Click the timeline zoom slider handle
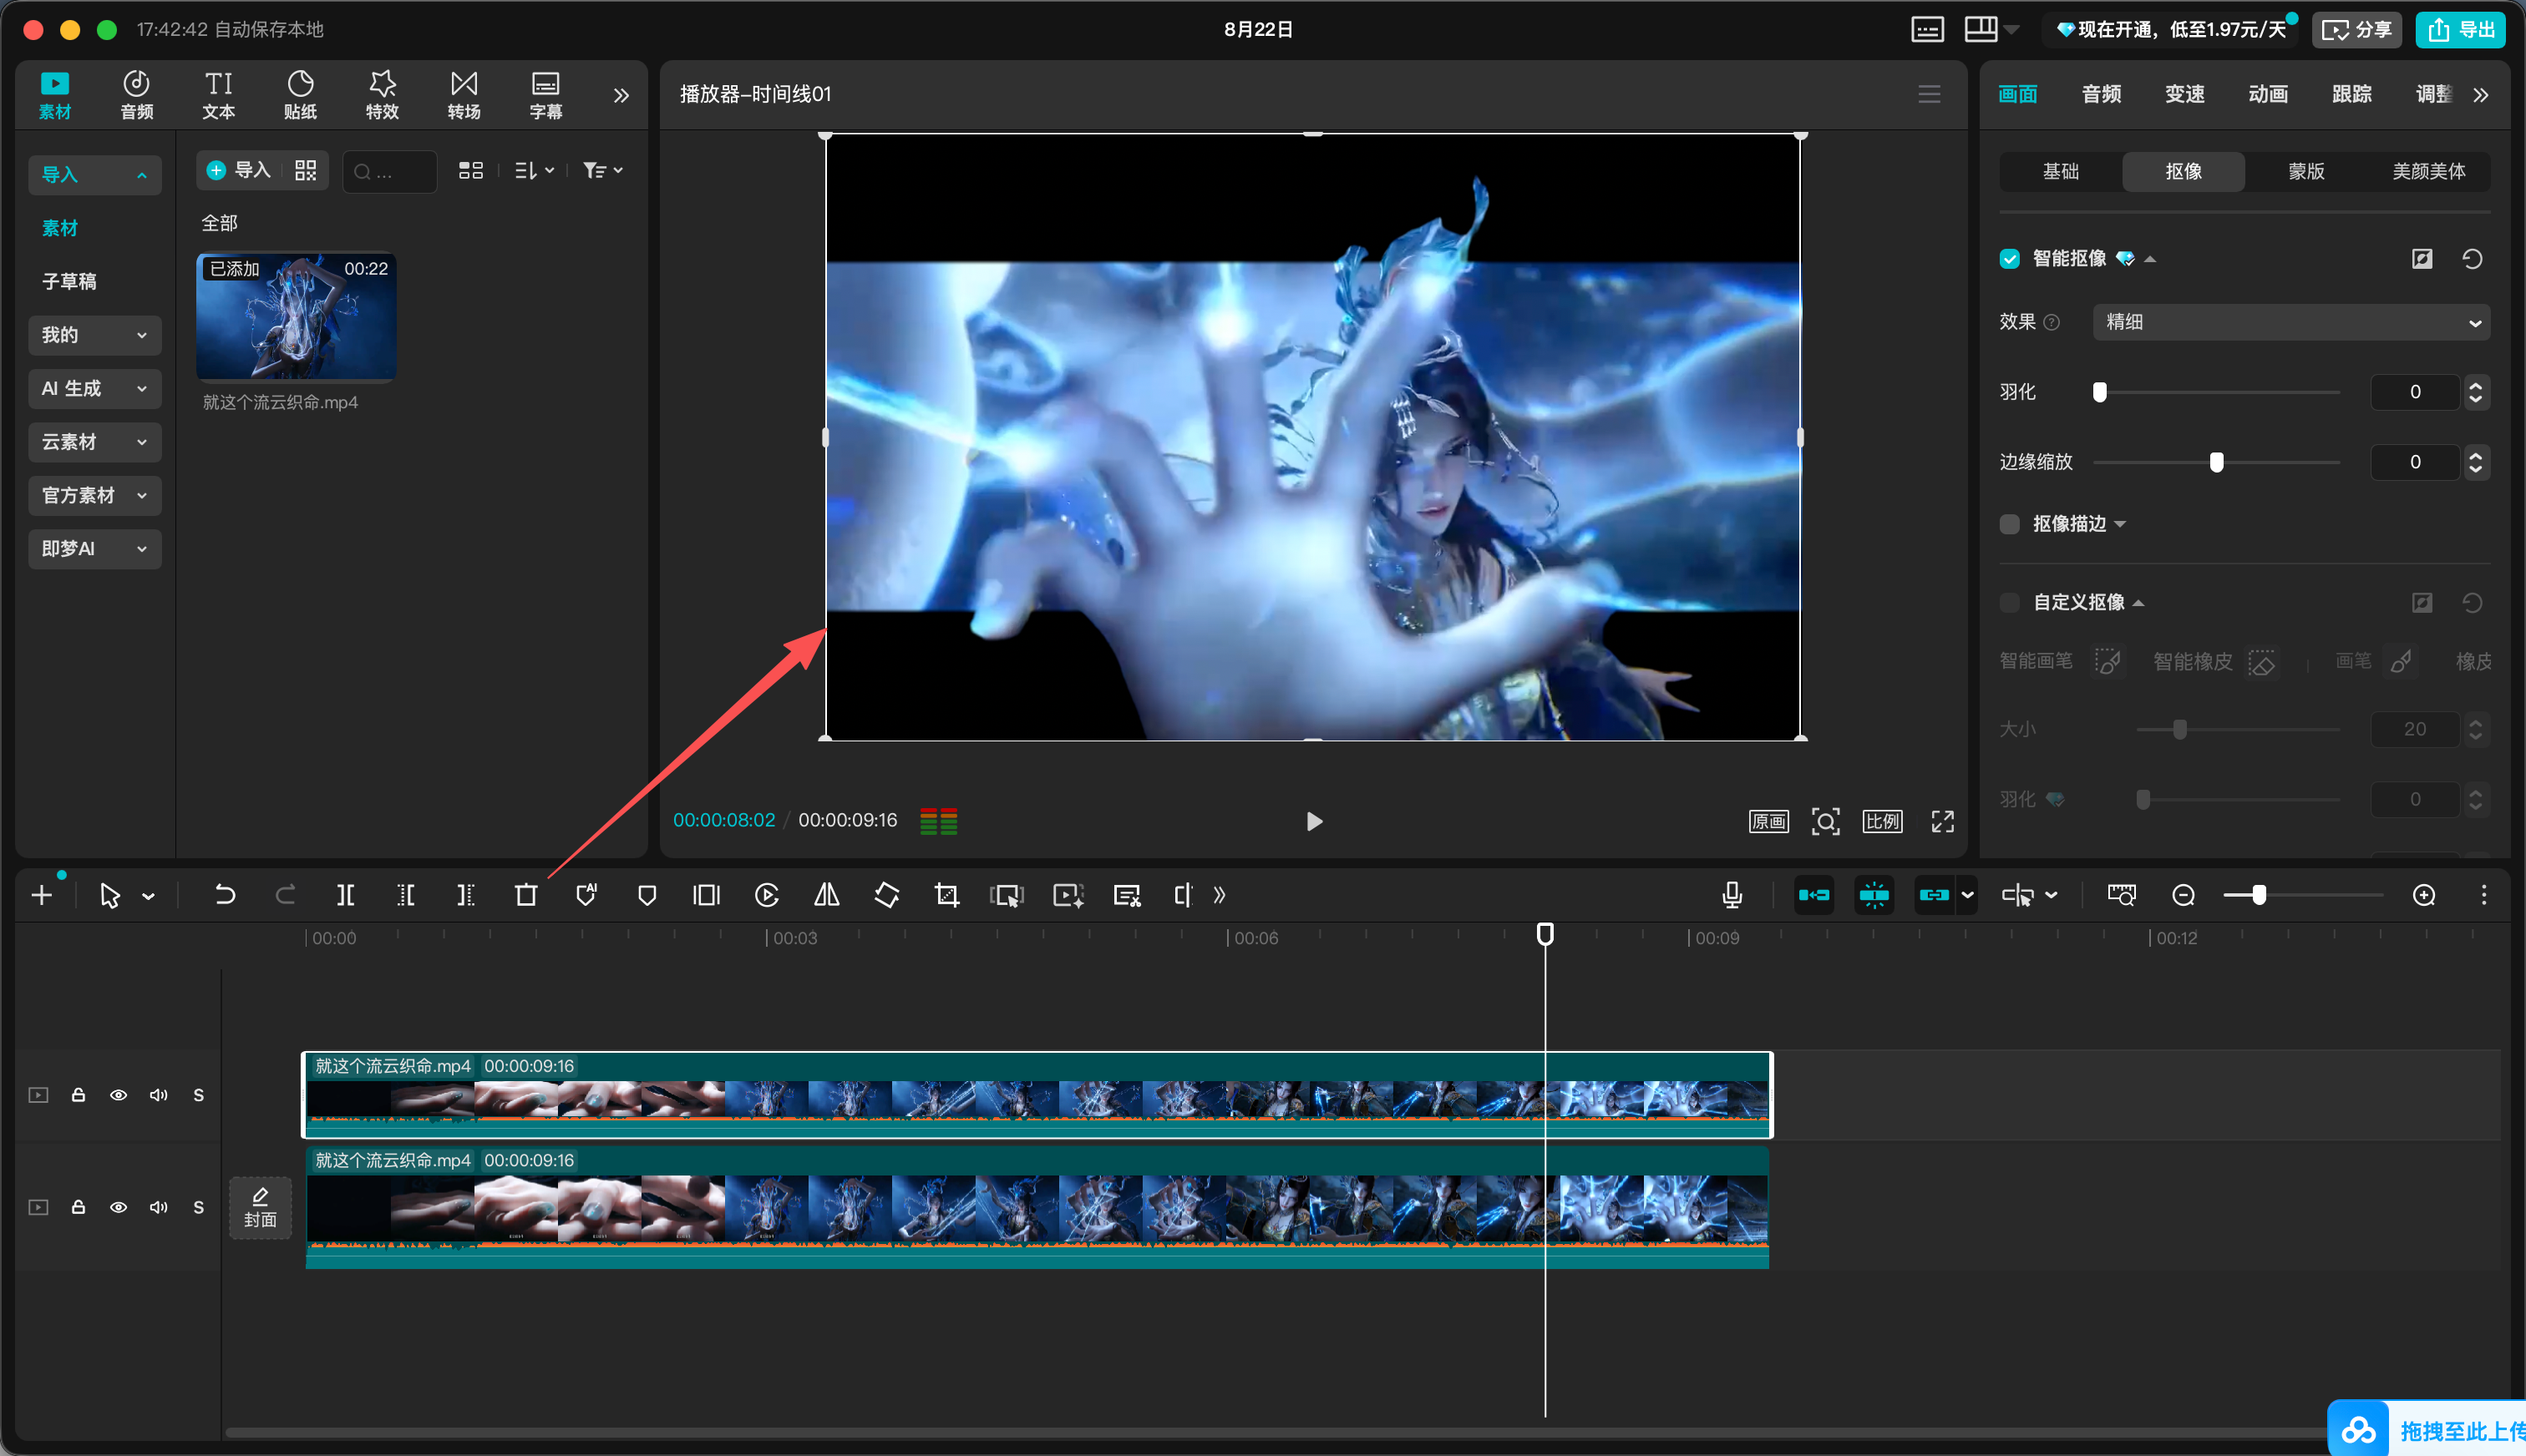 point(2259,895)
